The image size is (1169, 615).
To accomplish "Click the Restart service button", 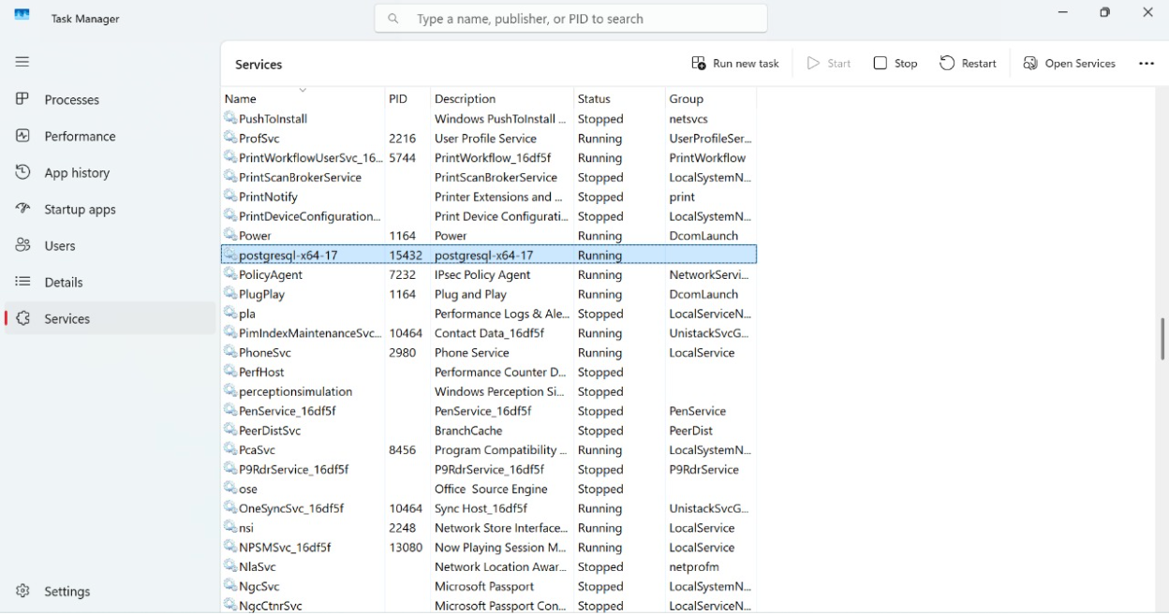I will [x=969, y=64].
